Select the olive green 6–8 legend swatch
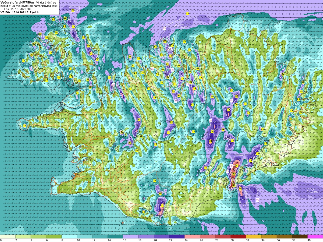 54,237
